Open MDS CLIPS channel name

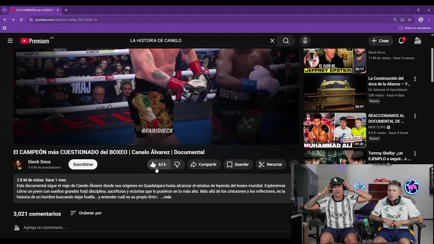[x=377, y=127]
